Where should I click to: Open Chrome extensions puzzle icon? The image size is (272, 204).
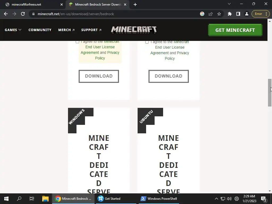point(230,14)
